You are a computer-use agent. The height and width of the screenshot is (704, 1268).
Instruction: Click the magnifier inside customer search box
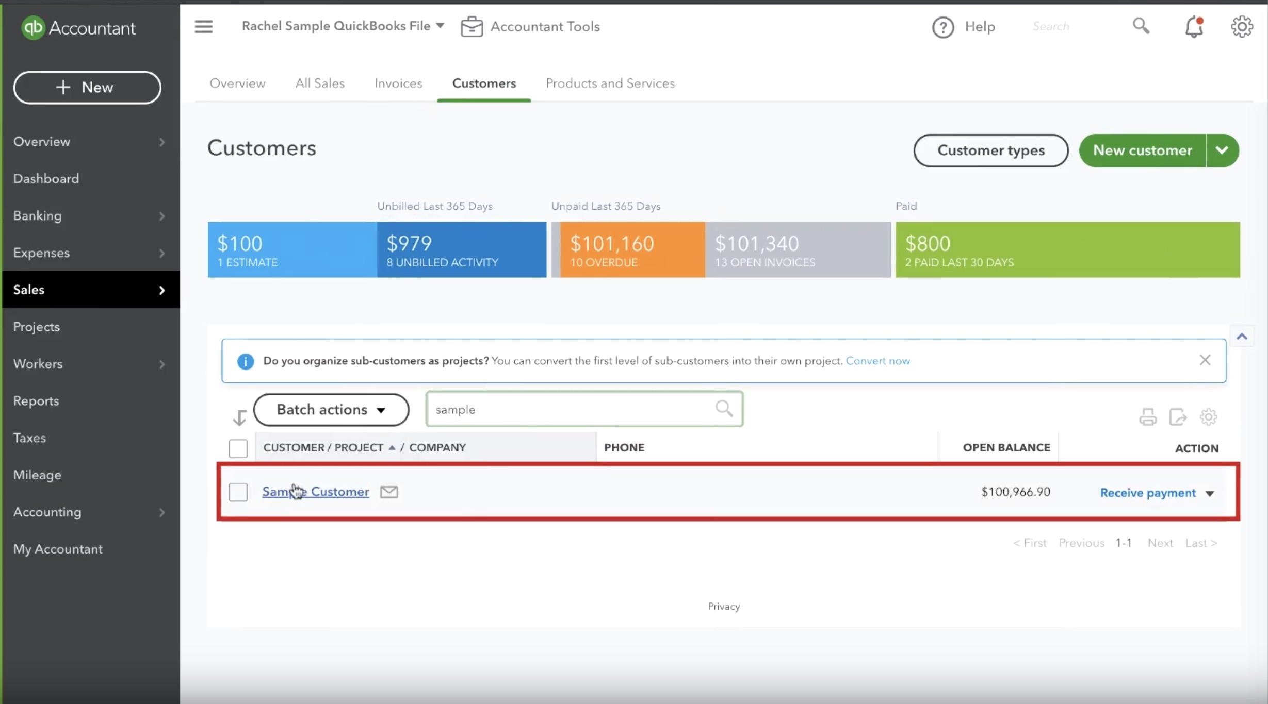coord(724,409)
